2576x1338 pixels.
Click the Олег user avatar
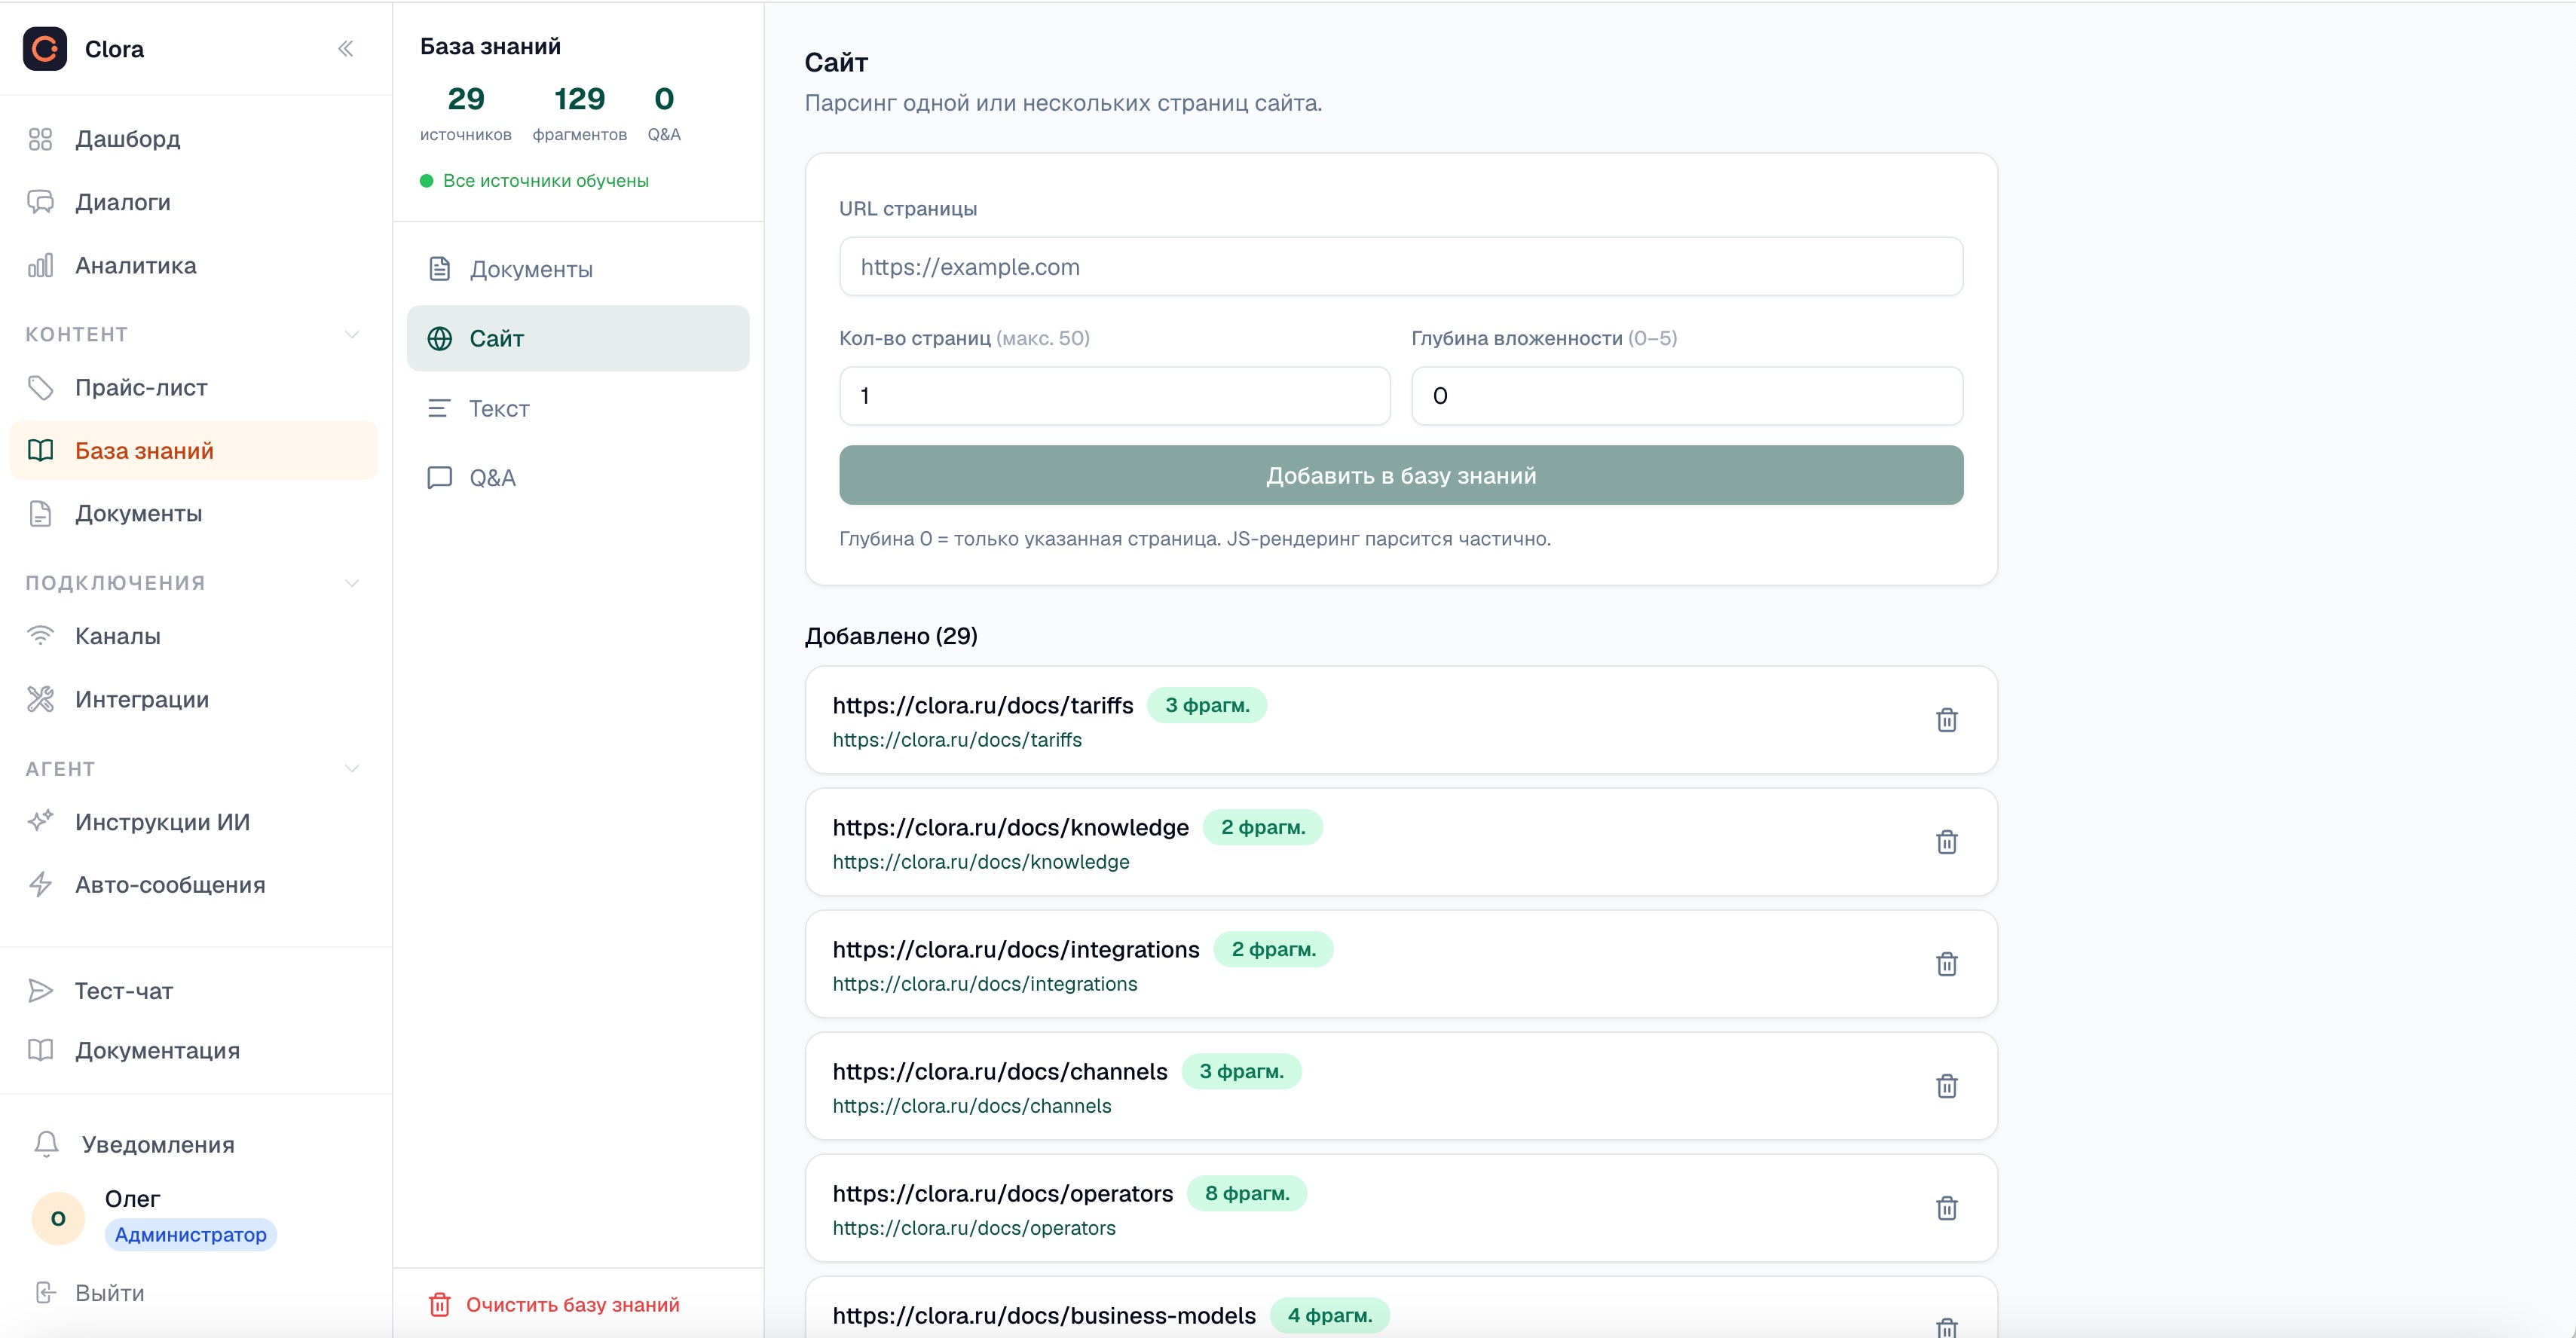click(x=58, y=1217)
